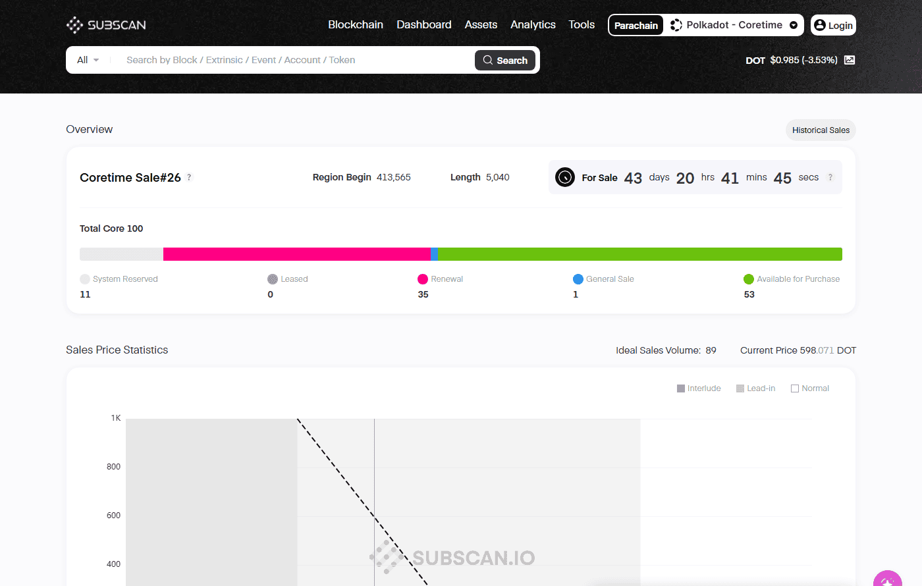Click the Subscan logo
Viewport: 922px width, 586px height.
[106, 25]
